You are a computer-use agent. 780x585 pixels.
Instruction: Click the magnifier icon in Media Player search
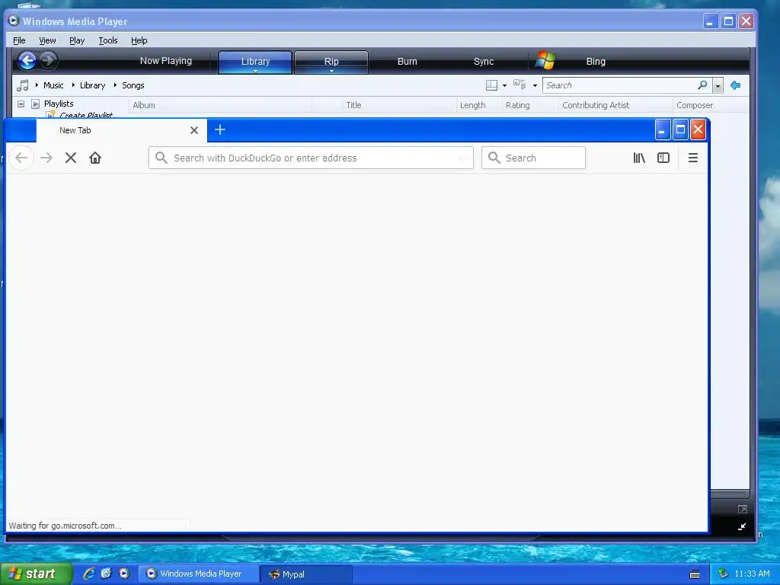[702, 85]
